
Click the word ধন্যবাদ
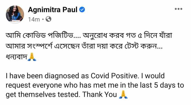pos(16,57)
